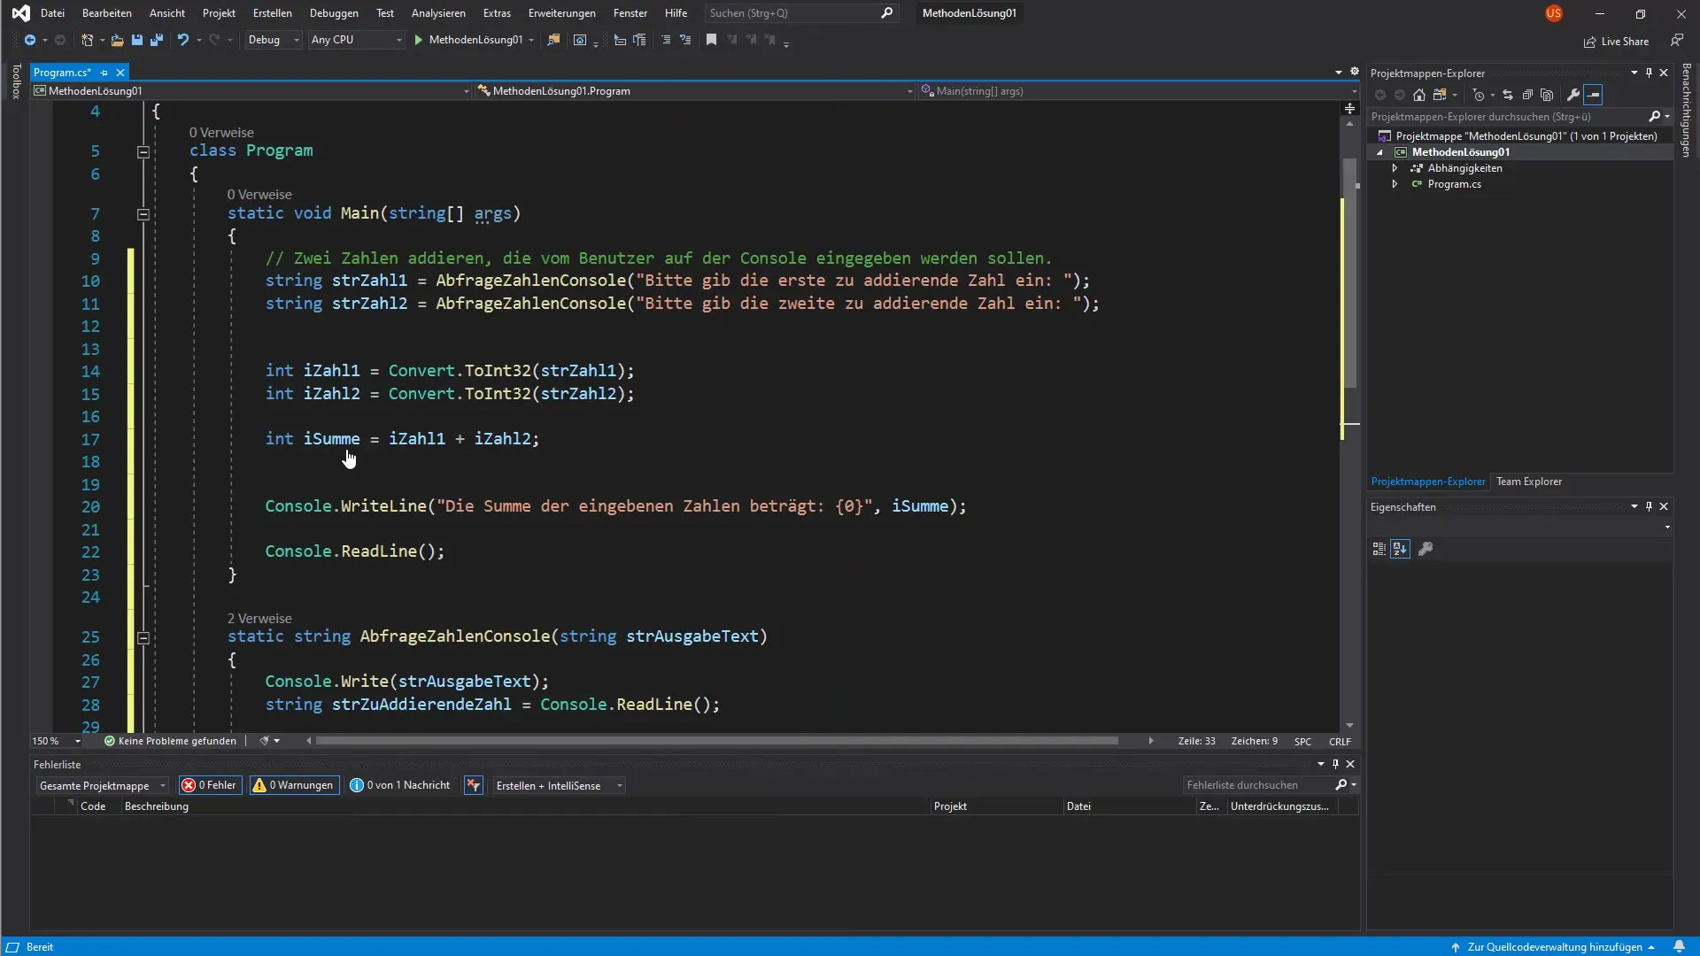Viewport: 1700px width, 956px height.
Task: Open the Benachrichtigungen side tab
Action: click(1686, 110)
